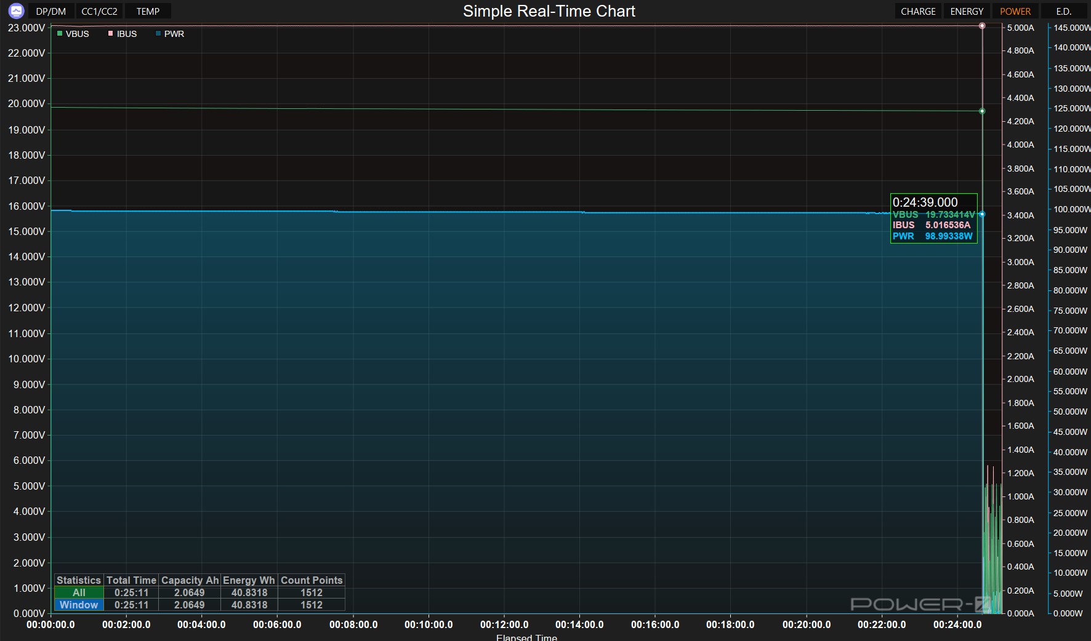Screen dimensions: 1091x641
Task: Click the 00:06:00.0 time axis label
Action: pyautogui.click(x=277, y=624)
